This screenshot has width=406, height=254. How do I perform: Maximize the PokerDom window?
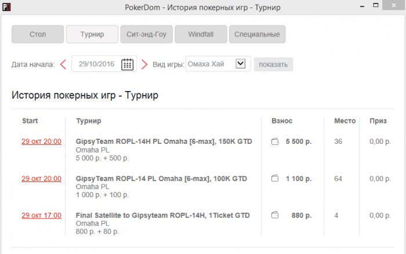tap(376, 5)
